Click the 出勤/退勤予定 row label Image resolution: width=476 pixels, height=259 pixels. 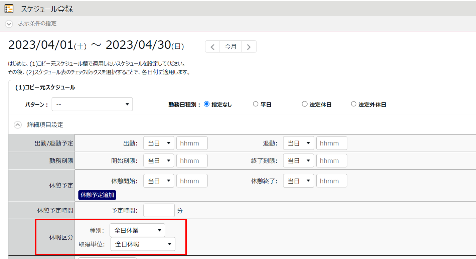54,144
